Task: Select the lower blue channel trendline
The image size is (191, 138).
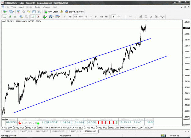Action: (x=90, y=84)
